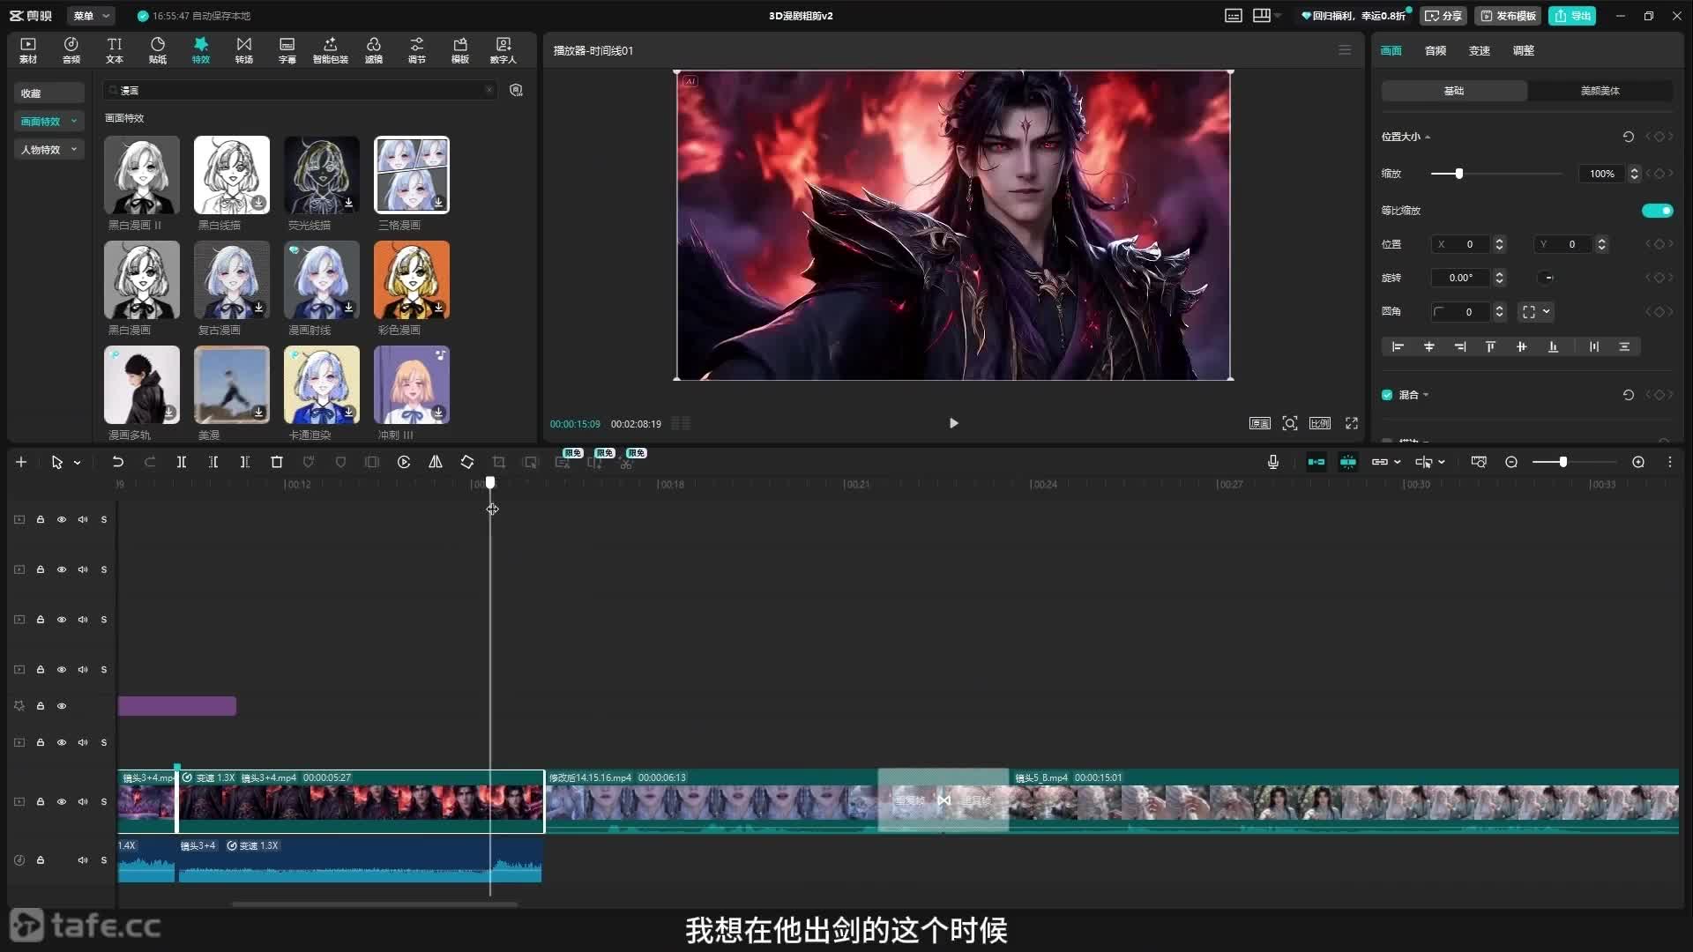This screenshot has width=1693, height=952.
Task: Open the 智能包装 panel icon
Action: click(331, 50)
